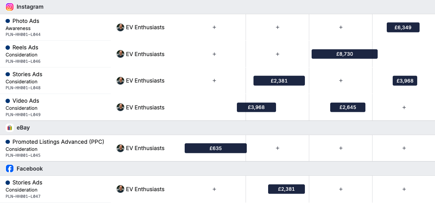Click the Promoted Listings audience avatar
Screen dimensions: 435x203
120,148
